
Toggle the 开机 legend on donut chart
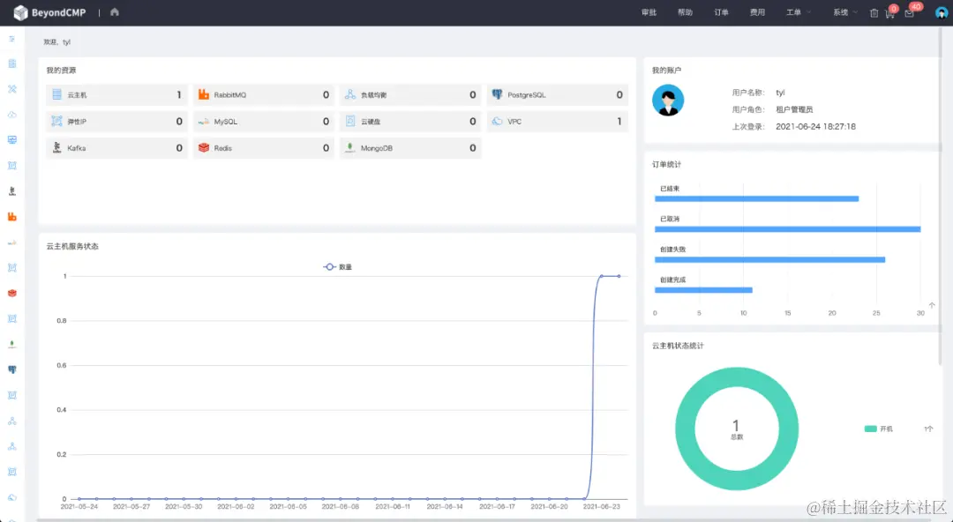pyautogui.click(x=879, y=429)
